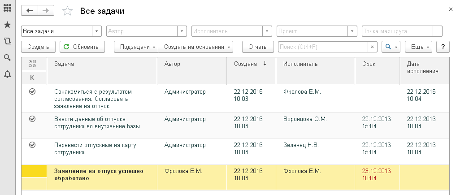Navigate forward with the right arrow

pos(46,11)
